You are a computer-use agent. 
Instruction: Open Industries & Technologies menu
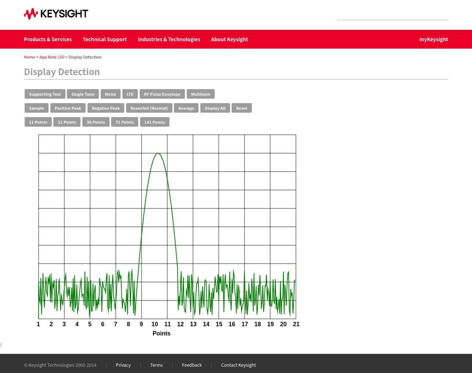coord(169,39)
